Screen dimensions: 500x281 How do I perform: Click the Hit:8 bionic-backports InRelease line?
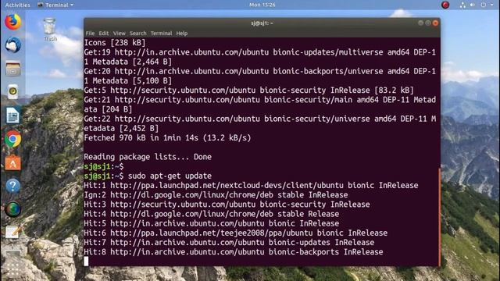pyautogui.click(x=234, y=252)
